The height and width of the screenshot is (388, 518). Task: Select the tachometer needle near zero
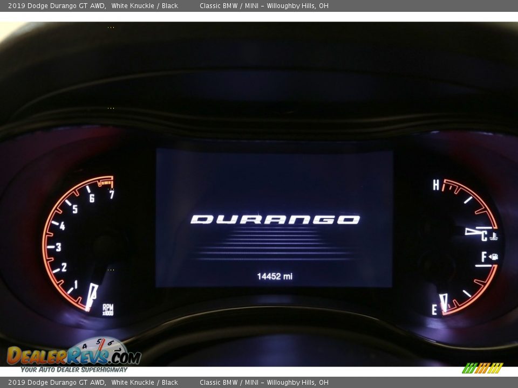(91, 296)
